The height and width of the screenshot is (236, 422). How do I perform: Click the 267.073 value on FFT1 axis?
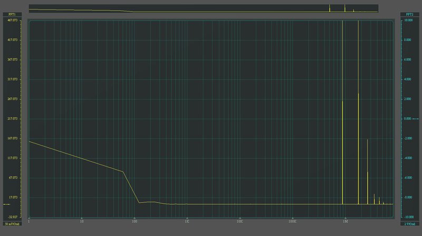tap(13, 99)
